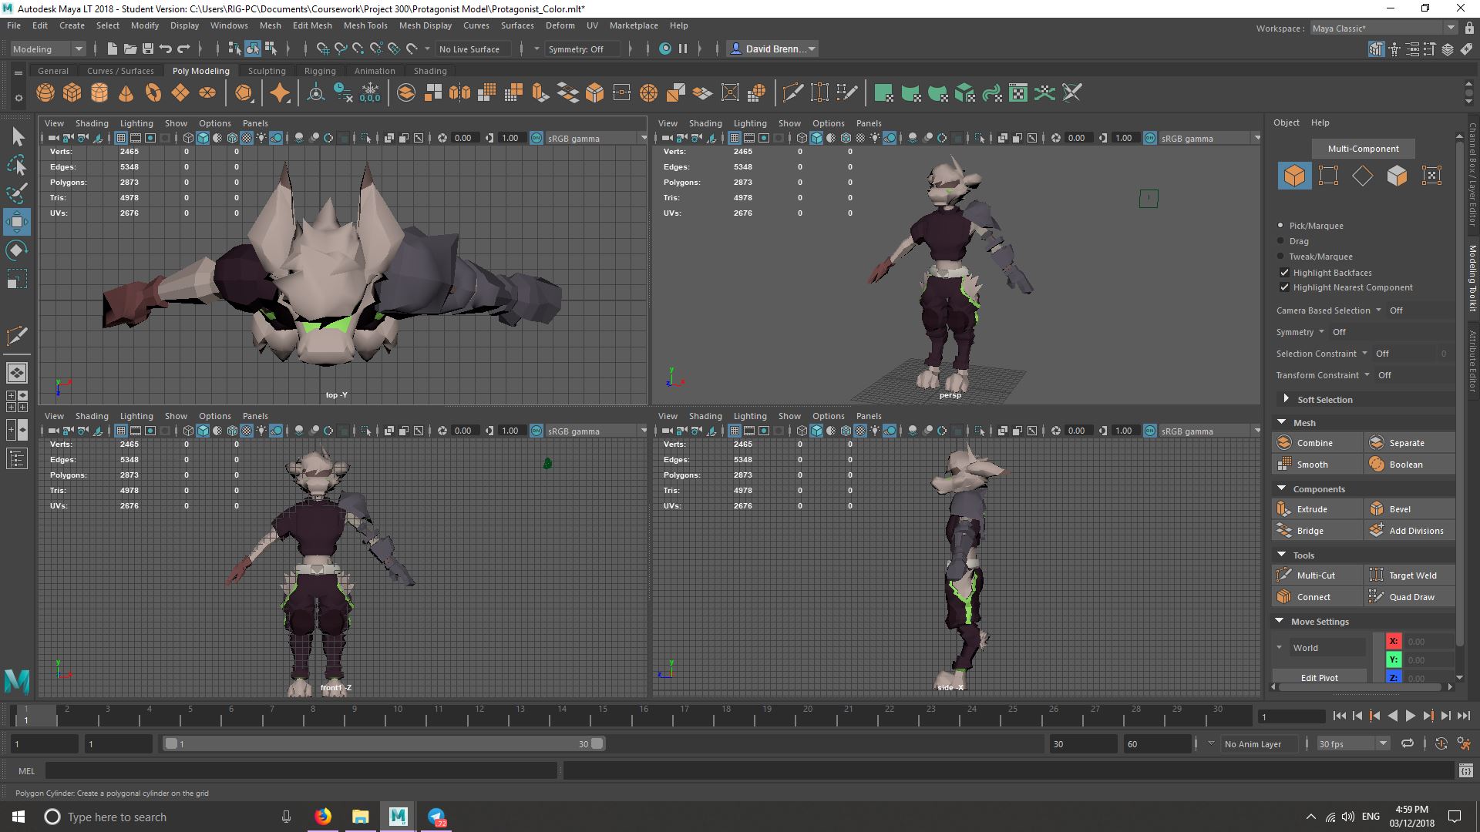This screenshot has height=832, width=1480.
Task: Click the Undo arrow icon
Action: pos(166,49)
